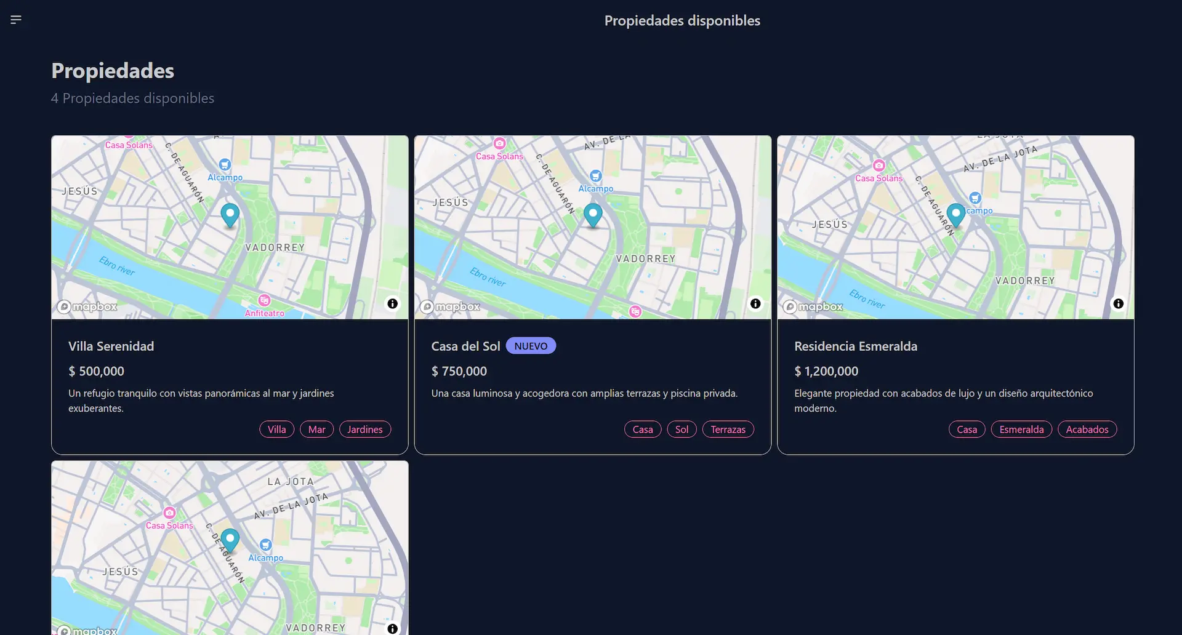
Task: Open map info icon on Casa del Sol map
Action: click(x=755, y=304)
